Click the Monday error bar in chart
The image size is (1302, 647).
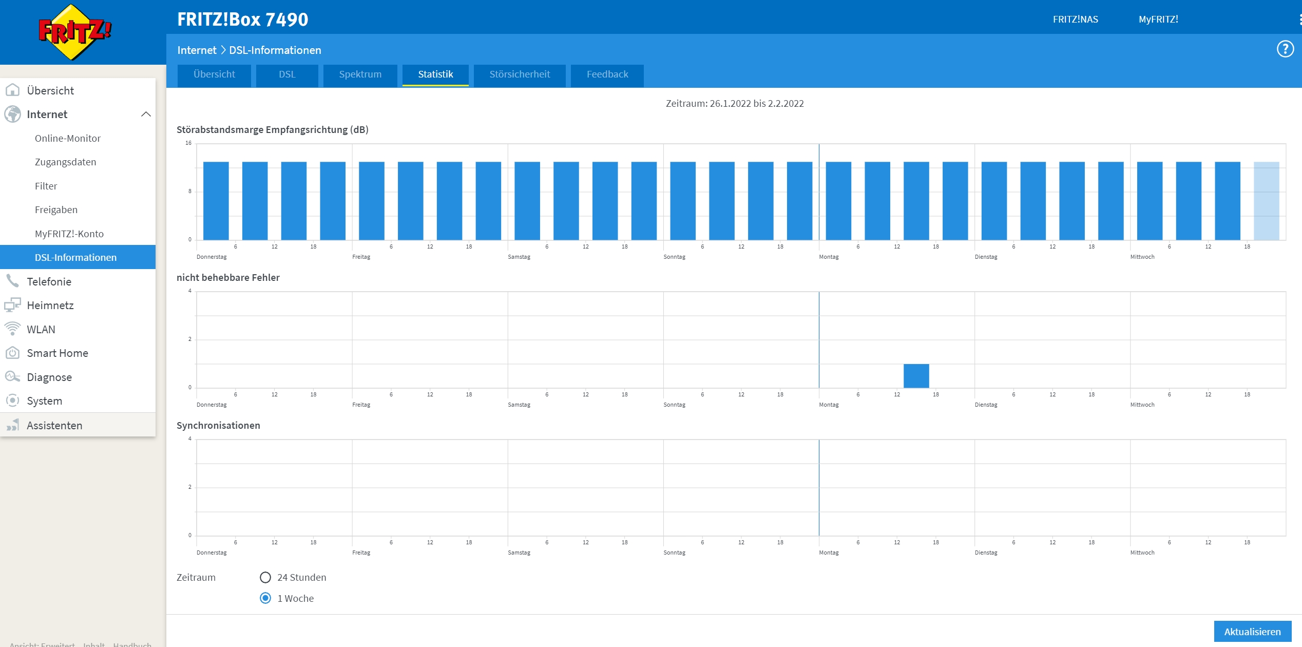pyautogui.click(x=916, y=376)
